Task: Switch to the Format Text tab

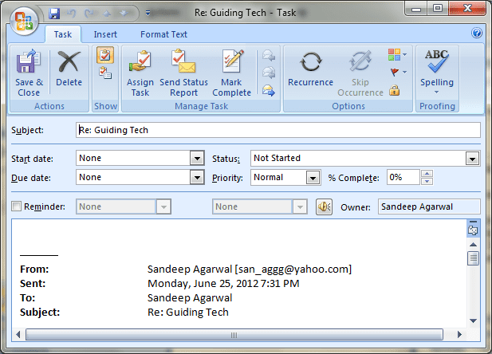Action: coord(163,34)
